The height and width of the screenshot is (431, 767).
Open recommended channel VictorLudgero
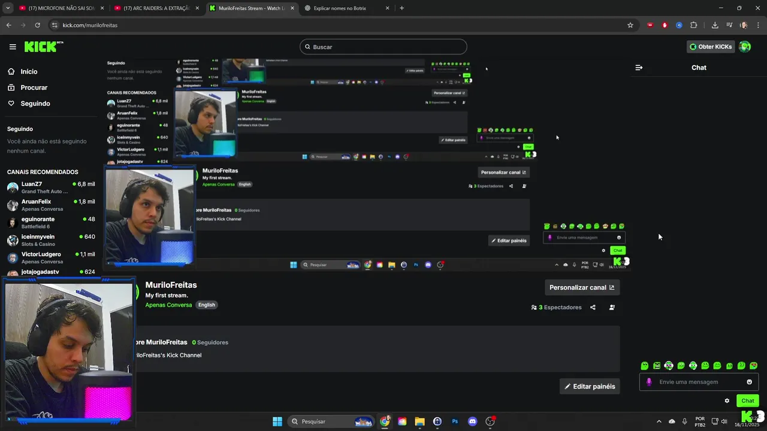pos(51,257)
